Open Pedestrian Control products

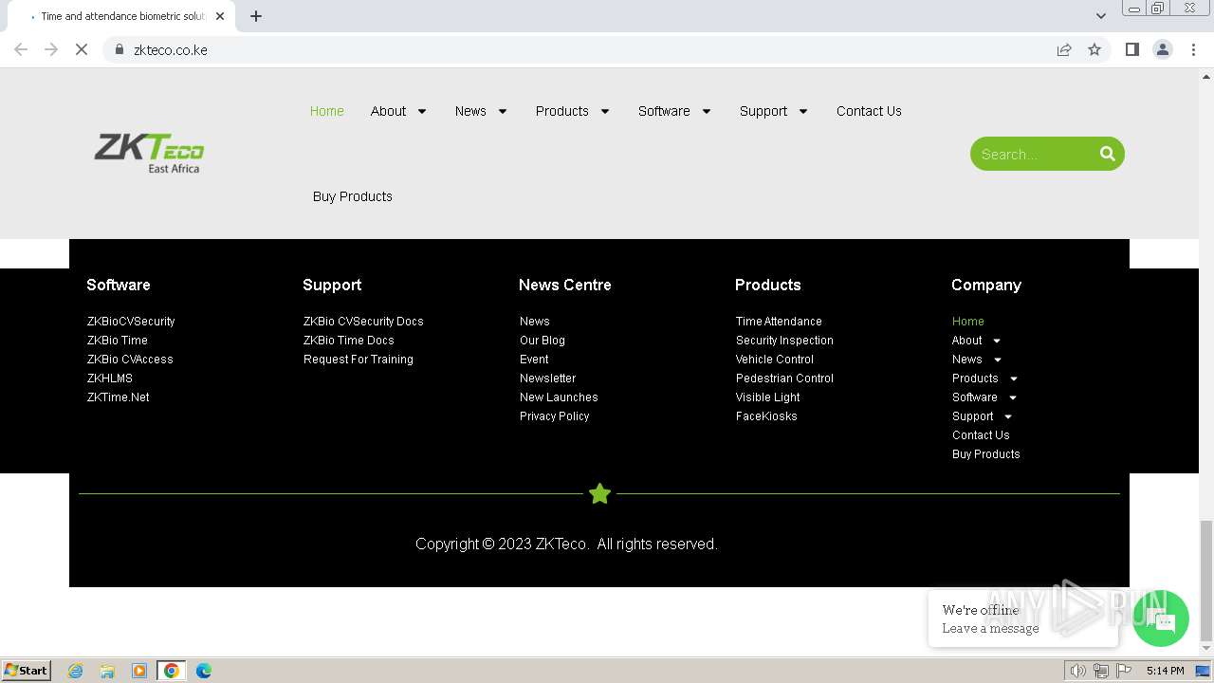(784, 378)
